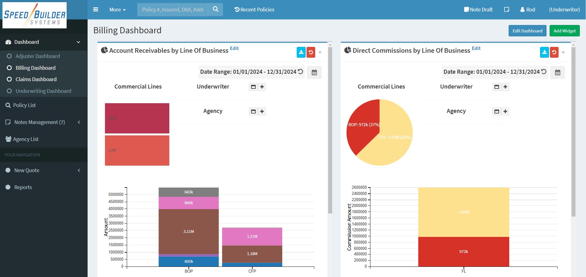The height and width of the screenshot is (277, 586).
Task: Edit the Account Receivables widget title
Action: pyautogui.click(x=234, y=48)
